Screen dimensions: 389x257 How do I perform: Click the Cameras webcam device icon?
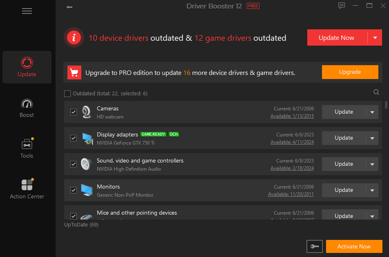86,112
